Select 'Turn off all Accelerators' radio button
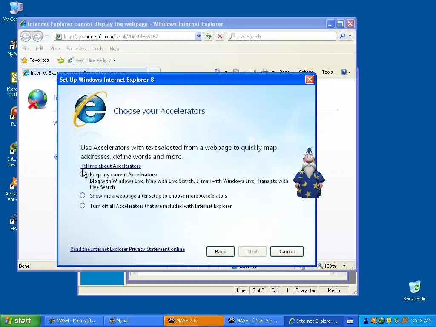This screenshot has height=327, width=436. point(82,206)
